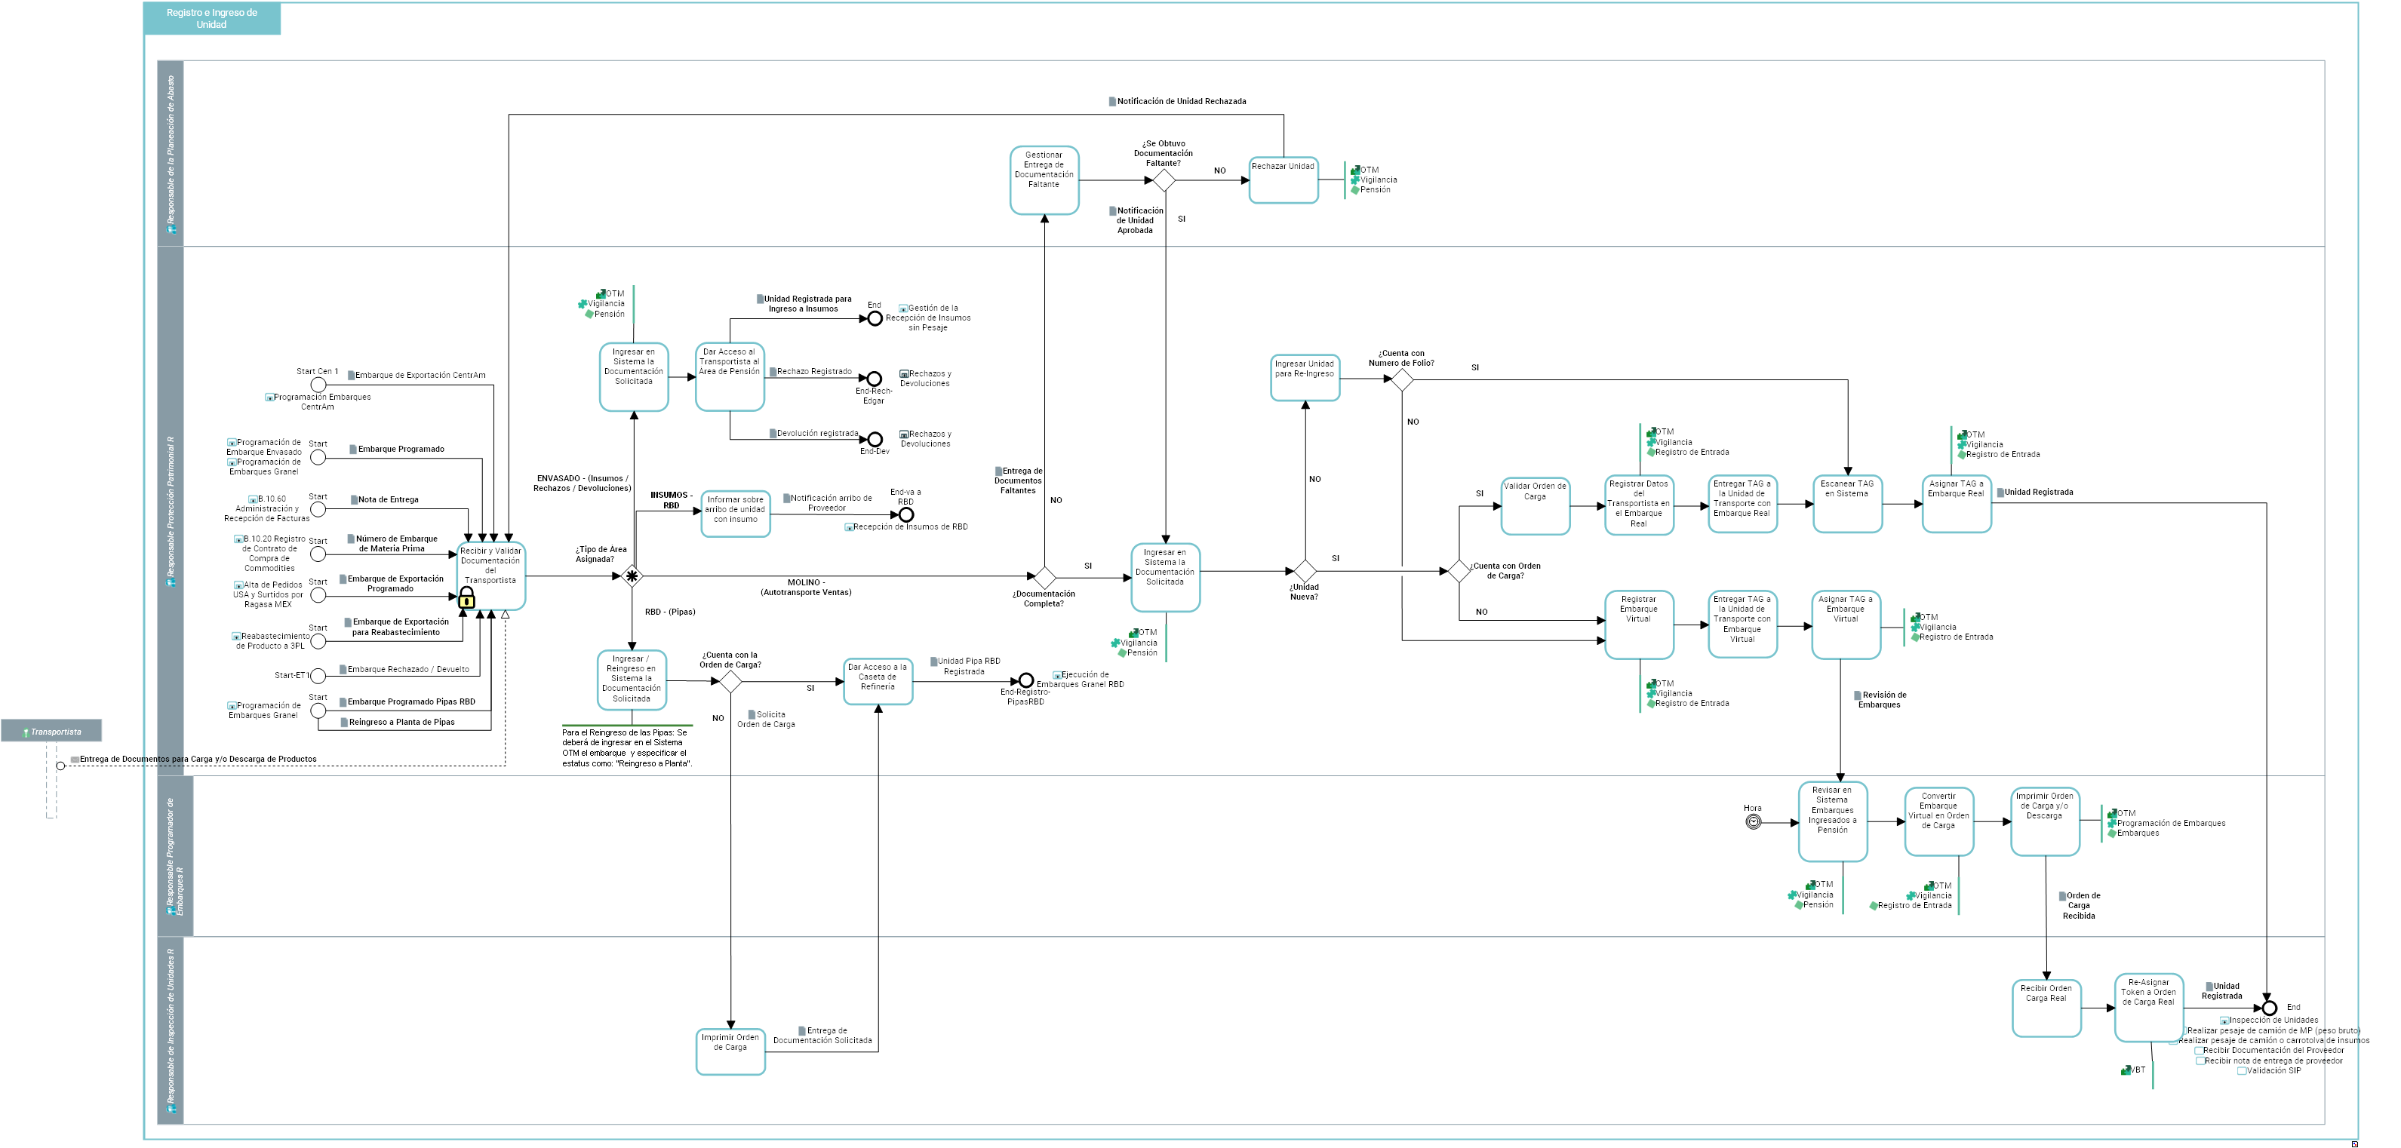Click the VBT system icon

coord(2126,1070)
